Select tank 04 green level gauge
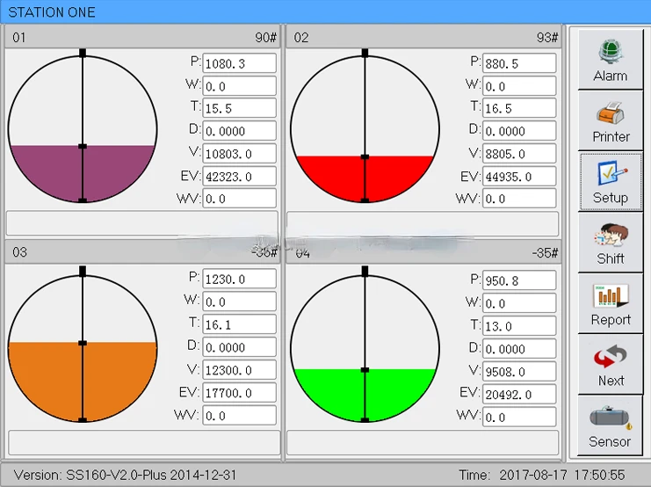651x487 pixels. [365, 348]
